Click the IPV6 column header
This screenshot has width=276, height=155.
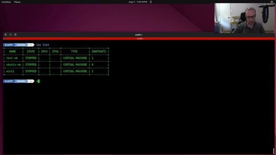[55, 52]
